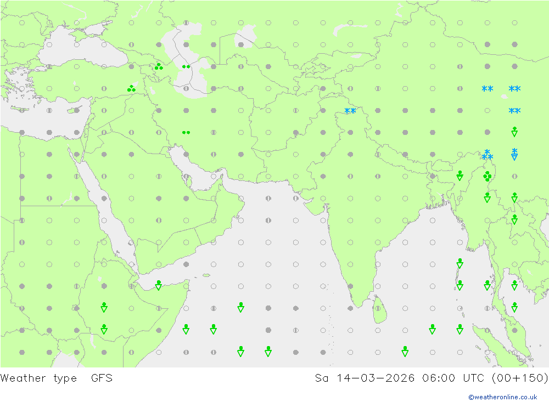Select the 'Weather type GFS' caption text
Image resolution: width=549 pixels, height=402 pixels.
pos(57,378)
